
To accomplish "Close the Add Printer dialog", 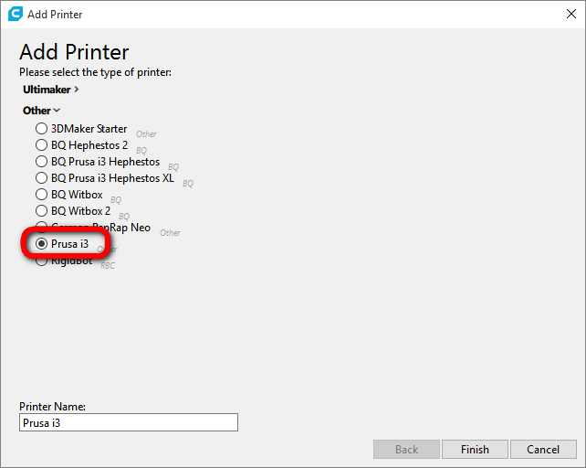I will click(x=570, y=14).
